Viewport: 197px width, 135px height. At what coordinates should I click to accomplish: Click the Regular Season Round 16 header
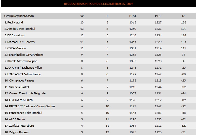coord(99,4)
